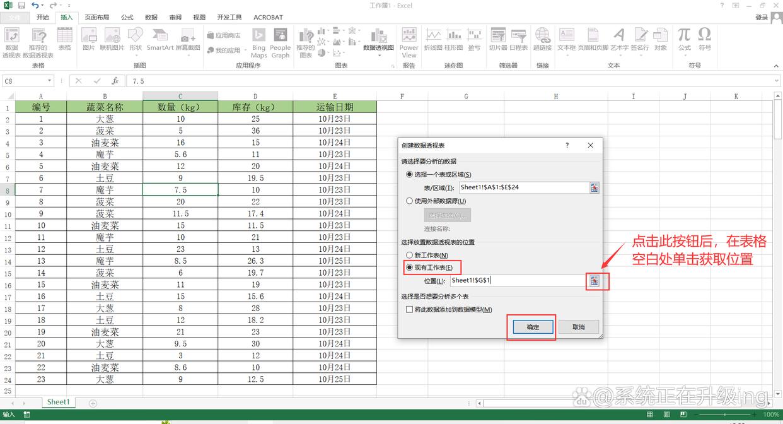
Task: Click the Pictures (图片) icon
Action: (89, 39)
